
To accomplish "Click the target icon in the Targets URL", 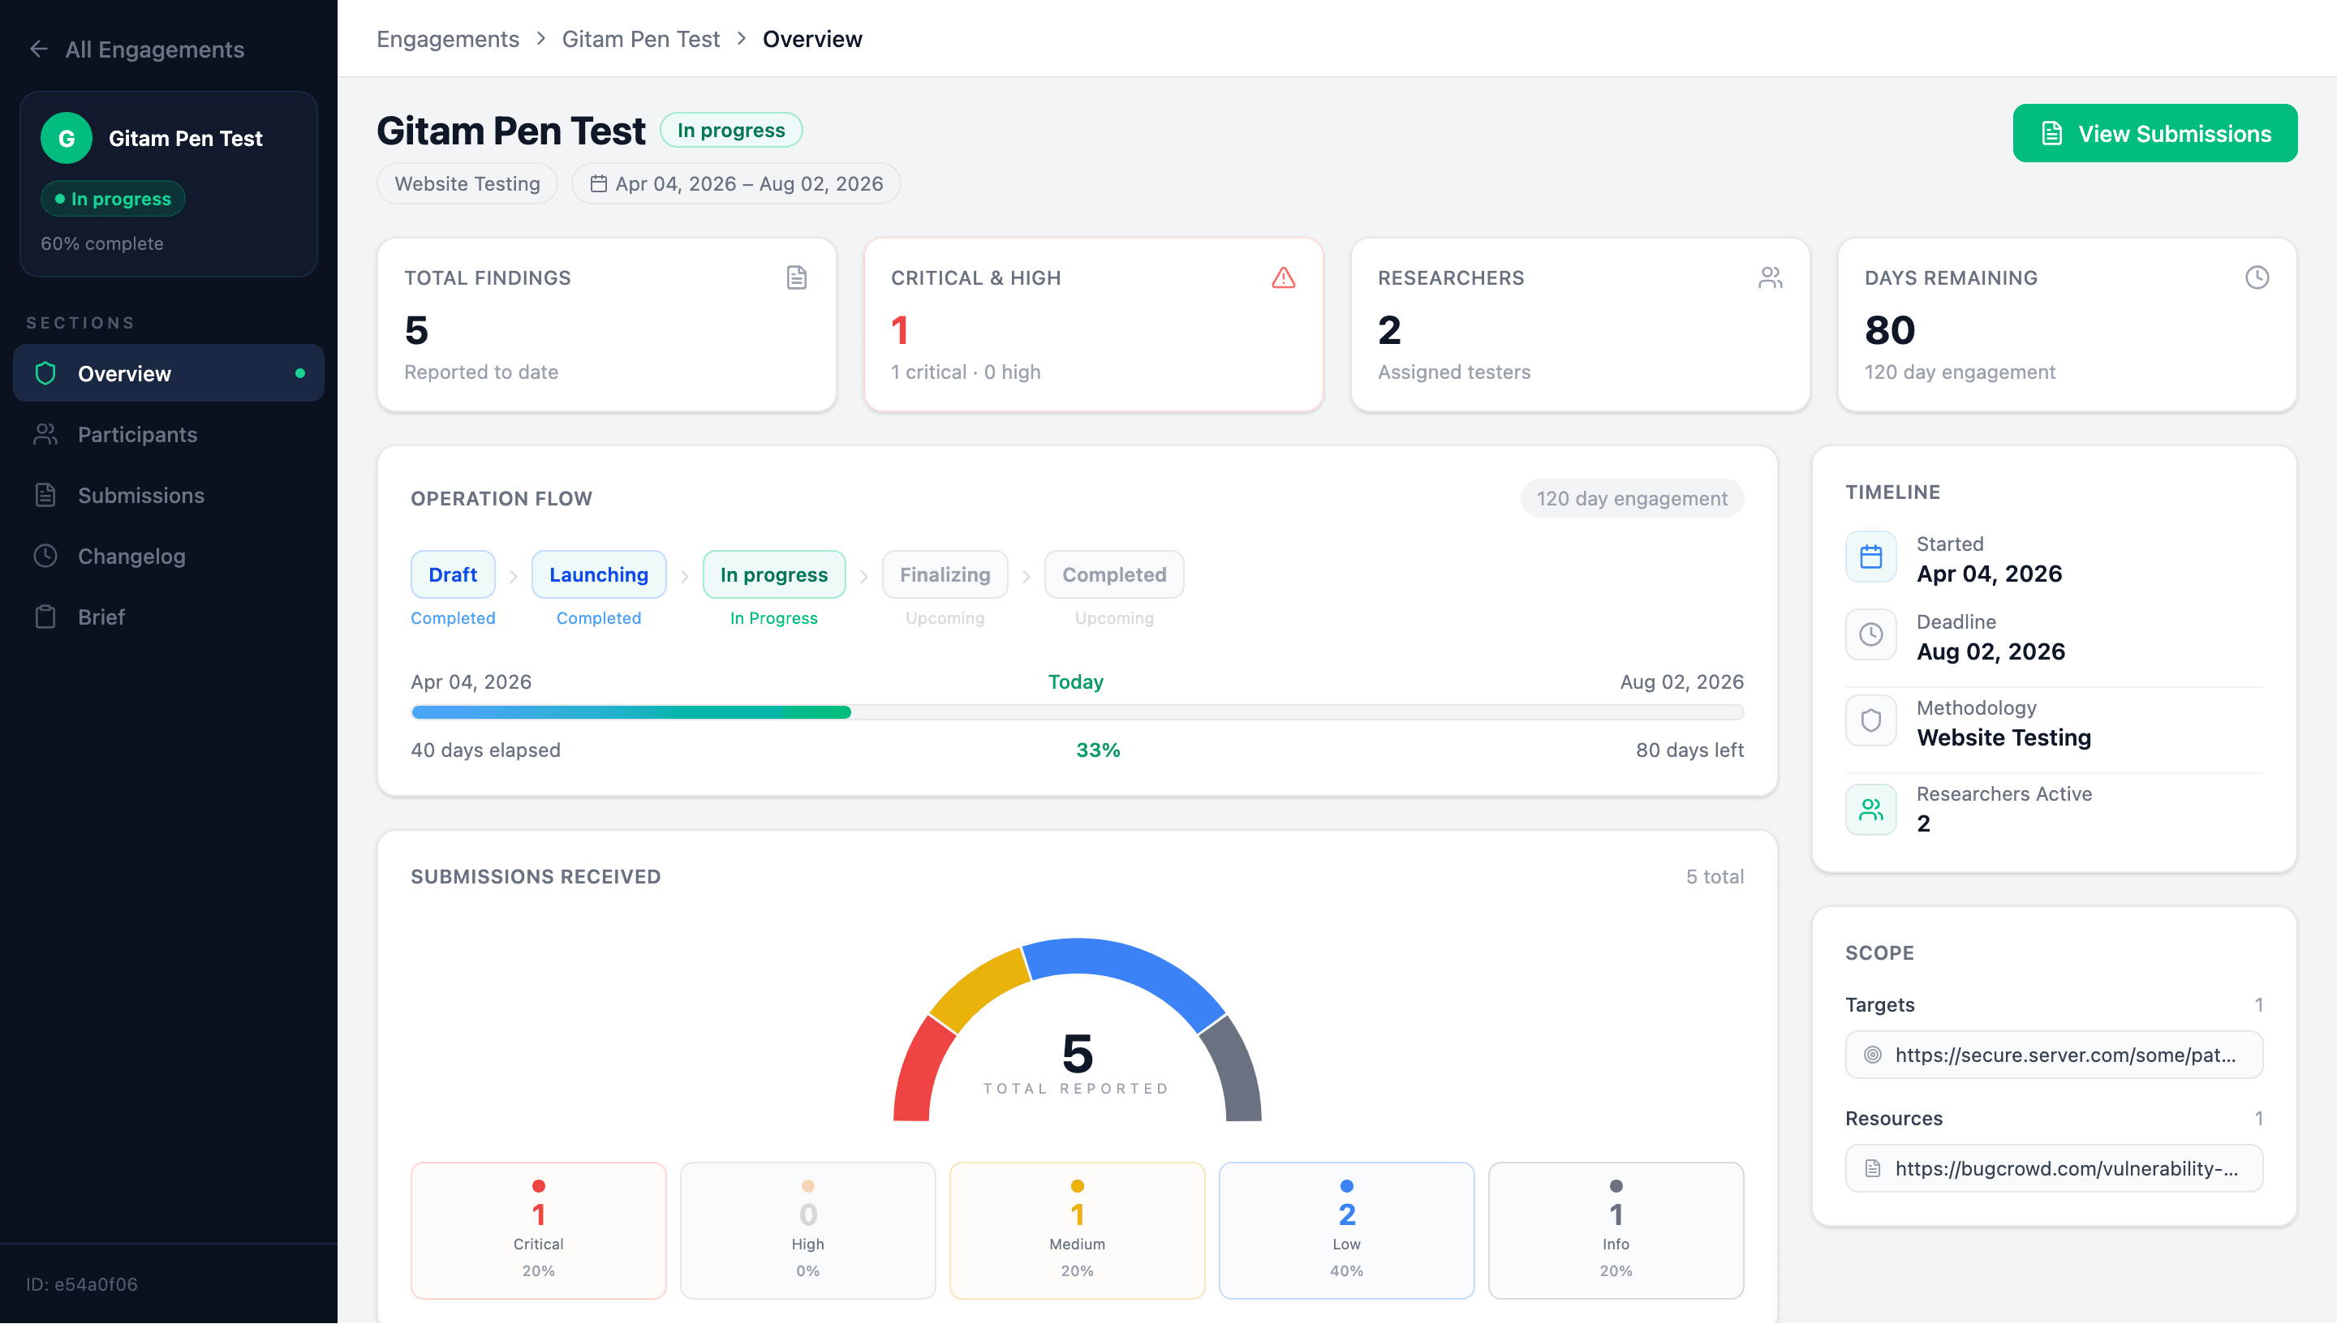I will pos(1872,1055).
